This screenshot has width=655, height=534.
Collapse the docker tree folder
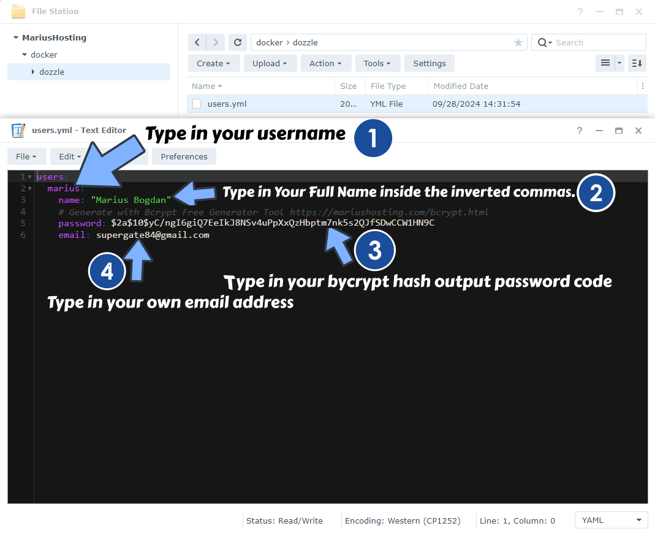pyautogui.click(x=25, y=55)
